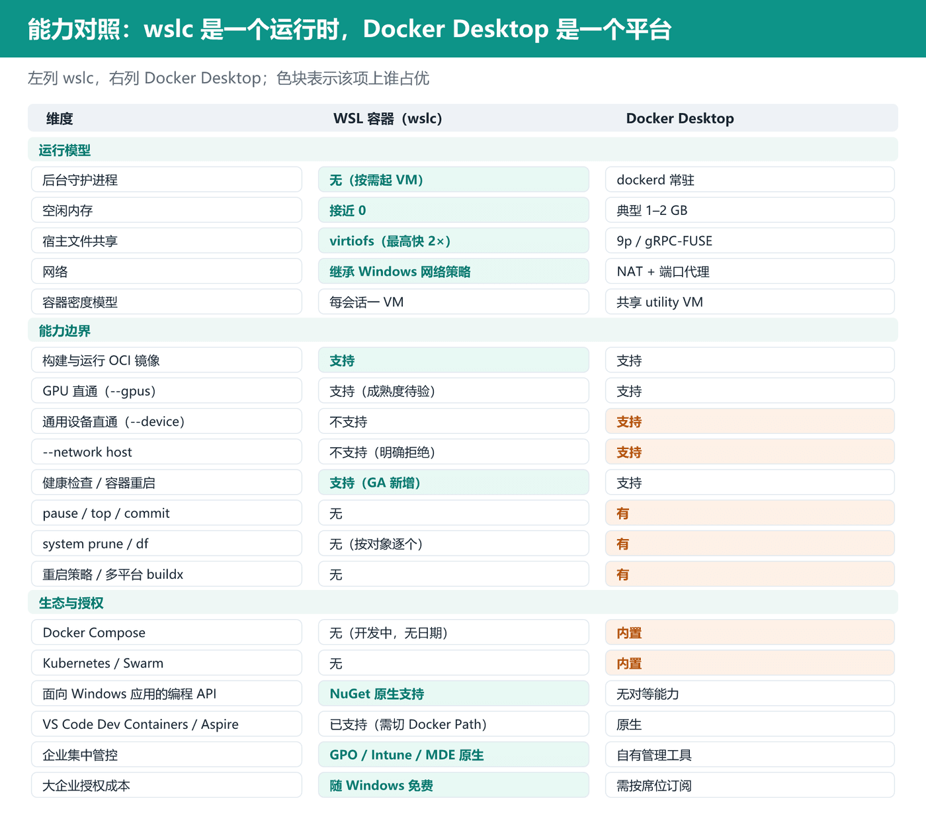The image size is (926, 840).
Task: Select the '随 Windows 免费' cell
Action: click(454, 784)
